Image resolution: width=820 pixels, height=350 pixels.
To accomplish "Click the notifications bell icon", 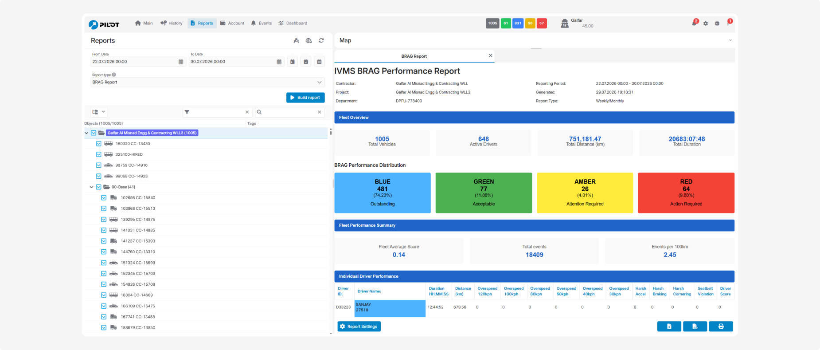I will pyautogui.click(x=695, y=23).
